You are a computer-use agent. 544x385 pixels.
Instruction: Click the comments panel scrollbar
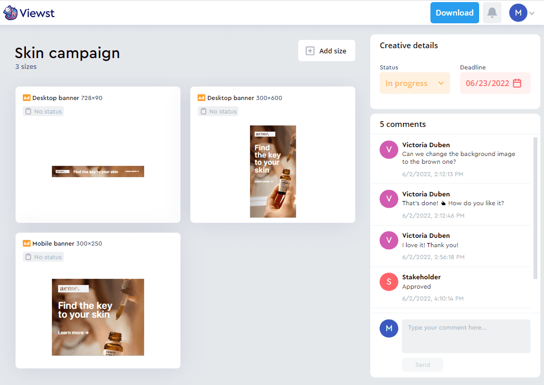(535, 208)
